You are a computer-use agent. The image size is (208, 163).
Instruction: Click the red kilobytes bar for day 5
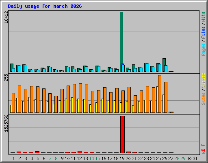[37, 152]
